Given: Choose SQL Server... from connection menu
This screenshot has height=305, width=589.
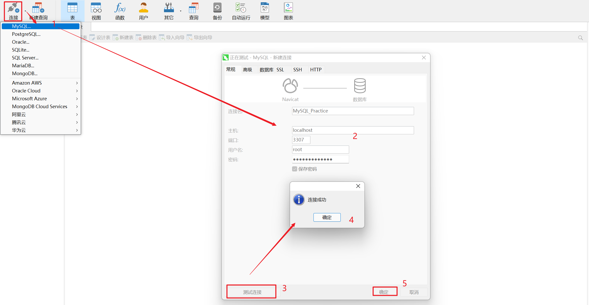Looking at the screenshot, I should [41, 58].
